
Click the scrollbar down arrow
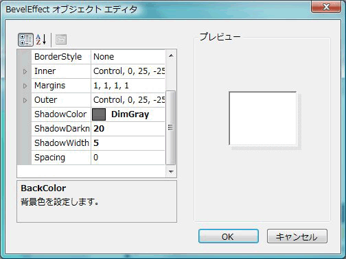tap(171, 171)
